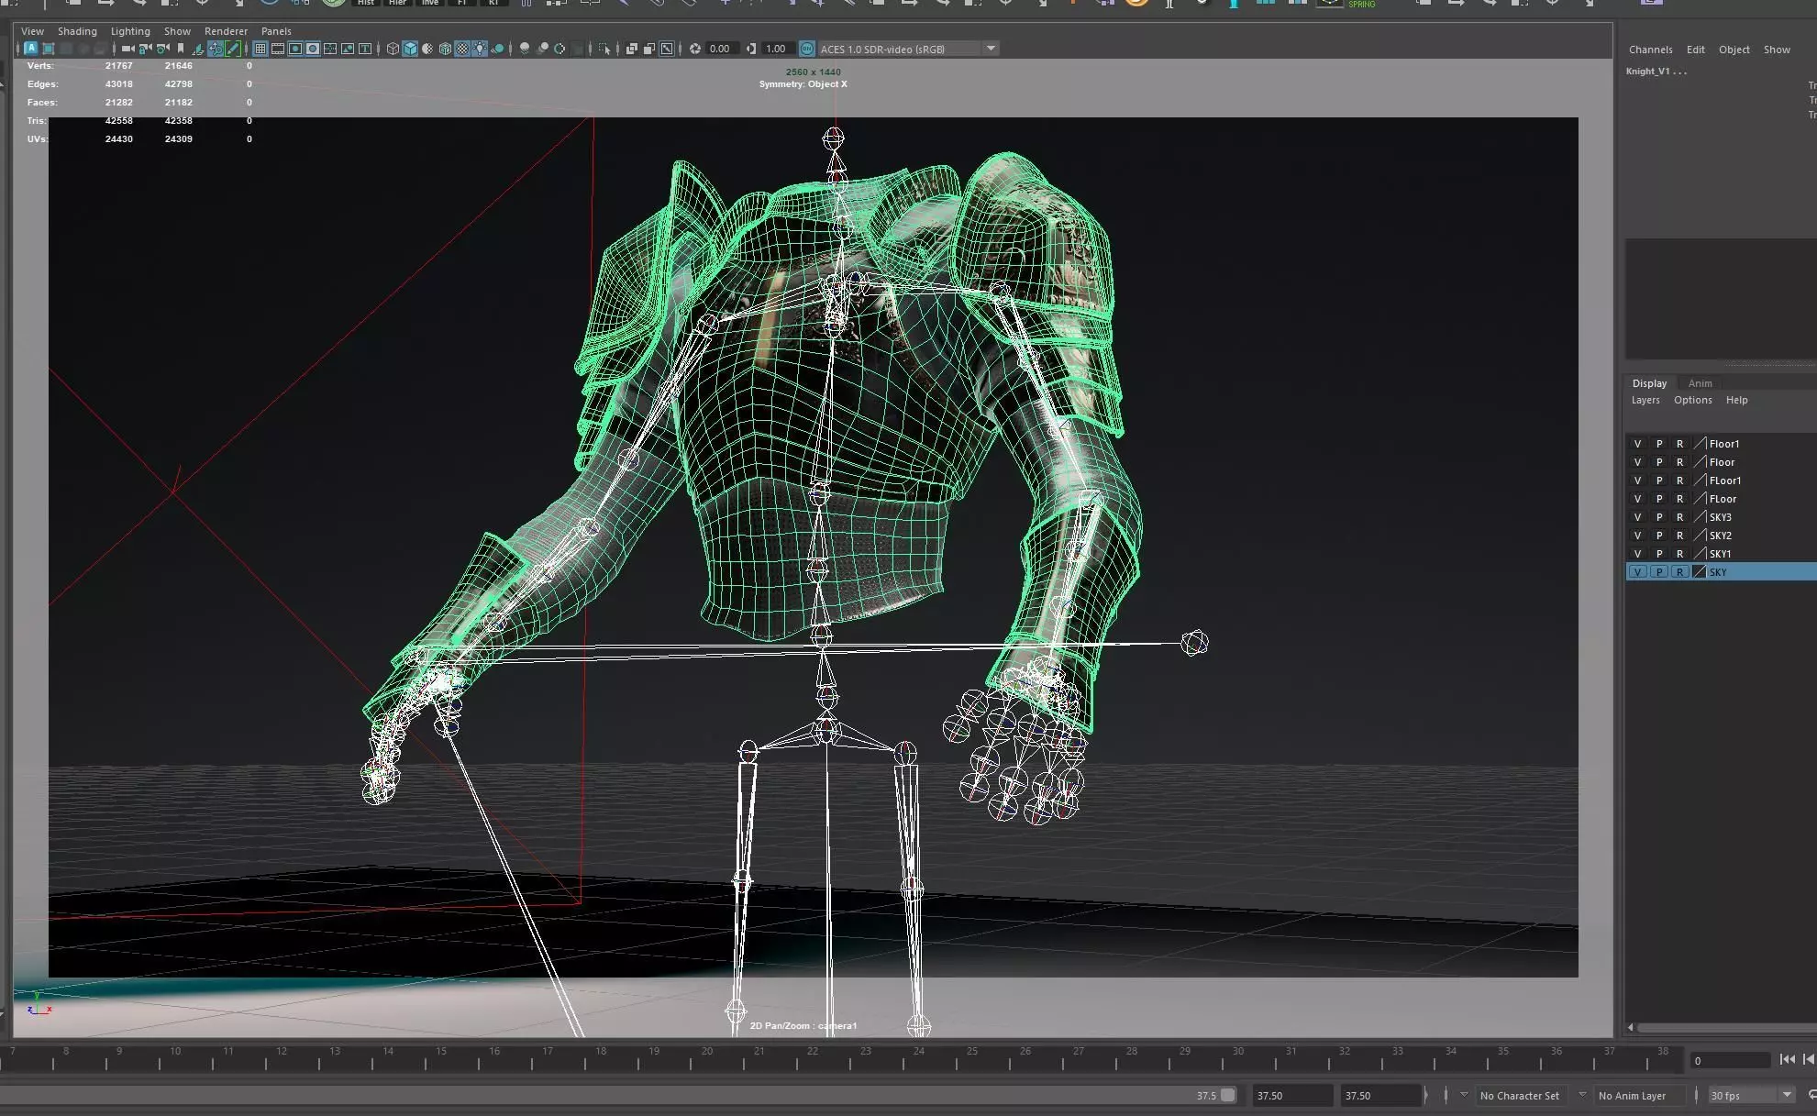Switch to the Anim layer tab
Viewport: 1817px width, 1116px height.
point(1700,383)
